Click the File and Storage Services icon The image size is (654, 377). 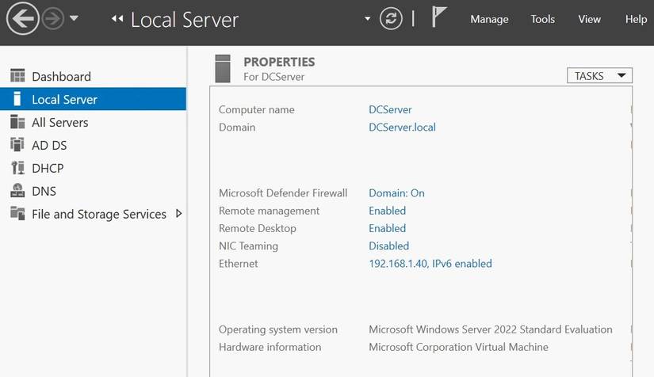tap(17, 213)
